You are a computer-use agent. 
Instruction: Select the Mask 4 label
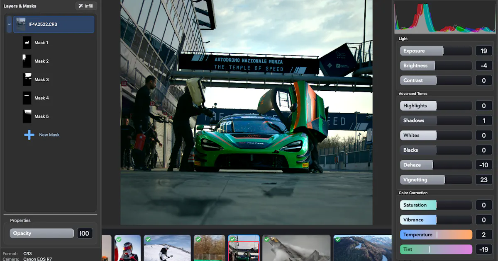[x=41, y=98]
